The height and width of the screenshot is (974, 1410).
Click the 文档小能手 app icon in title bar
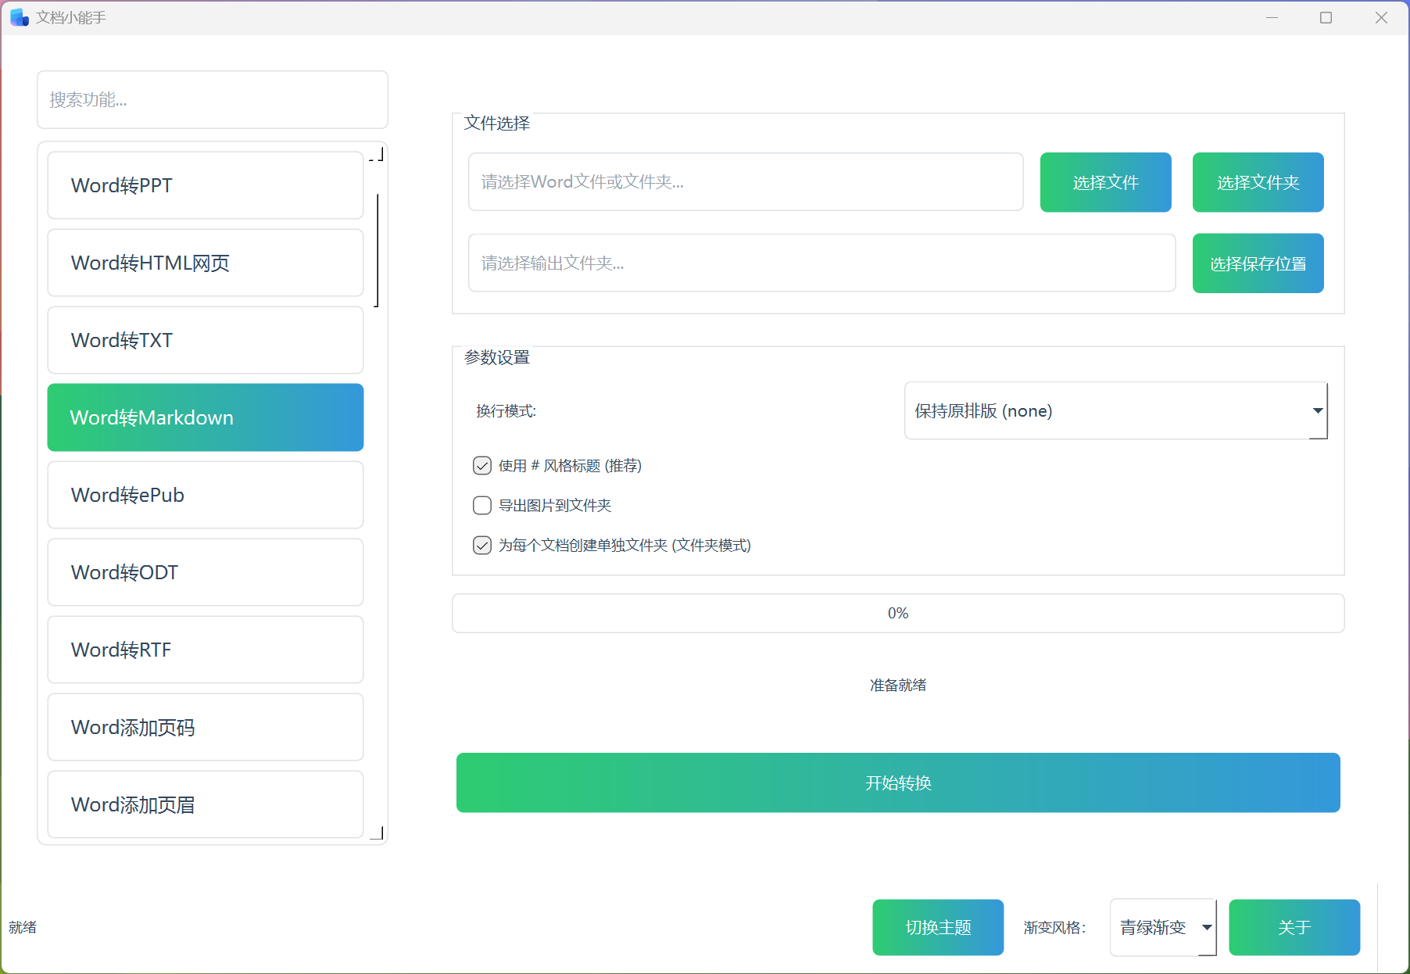tap(19, 17)
